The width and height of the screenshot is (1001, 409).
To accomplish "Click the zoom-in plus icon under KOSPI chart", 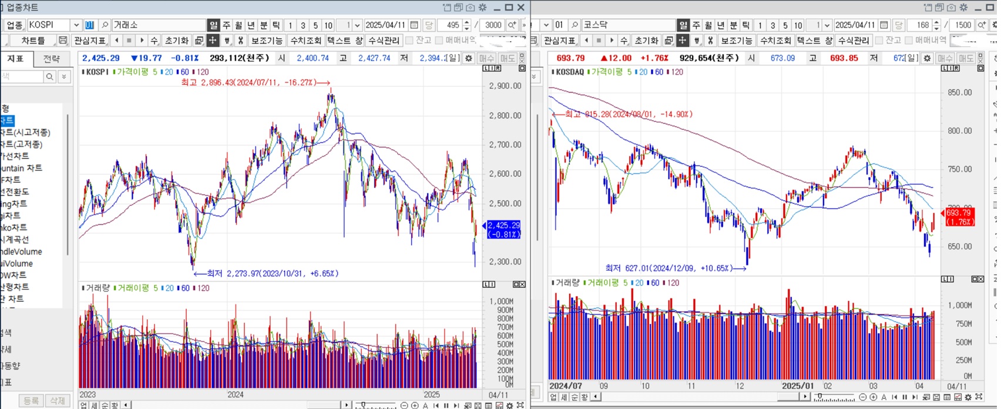I will click(415, 405).
